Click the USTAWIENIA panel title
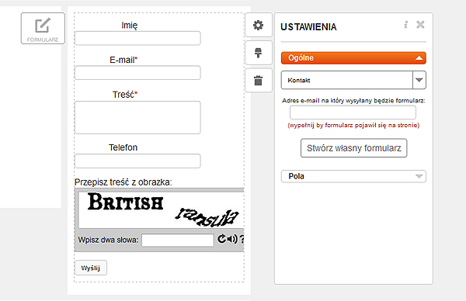 [308, 27]
